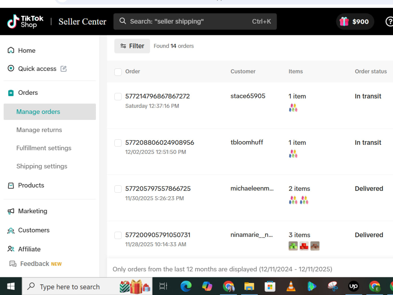Click product thumbnail for tbloomhuff order
The image size is (393, 295).
coord(293,153)
